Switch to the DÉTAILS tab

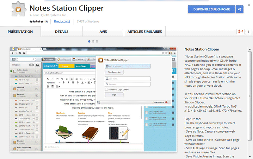(62, 31)
